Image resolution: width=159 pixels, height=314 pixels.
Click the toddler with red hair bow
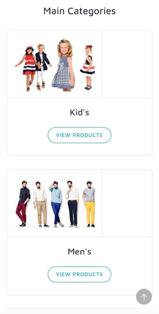88,68
